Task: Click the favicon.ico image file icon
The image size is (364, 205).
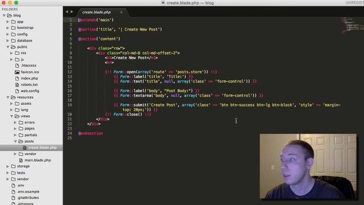Action: (17, 72)
